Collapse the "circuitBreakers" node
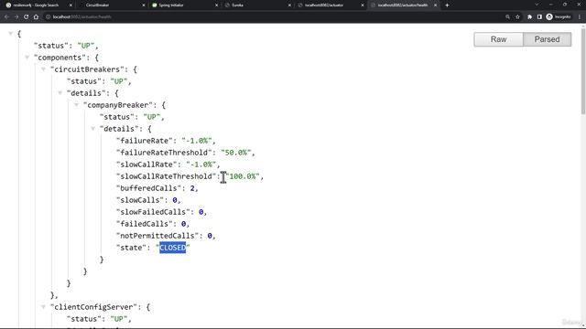586x329 pixels. tap(43, 69)
